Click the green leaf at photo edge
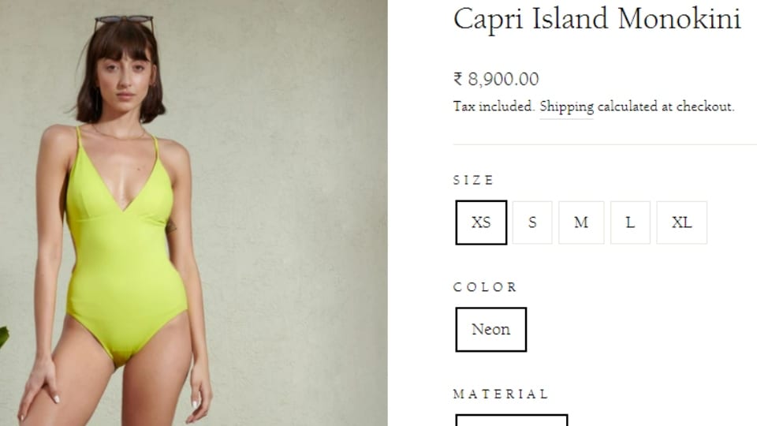The height and width of the screenshot is (426, 757). coord(4,337)
